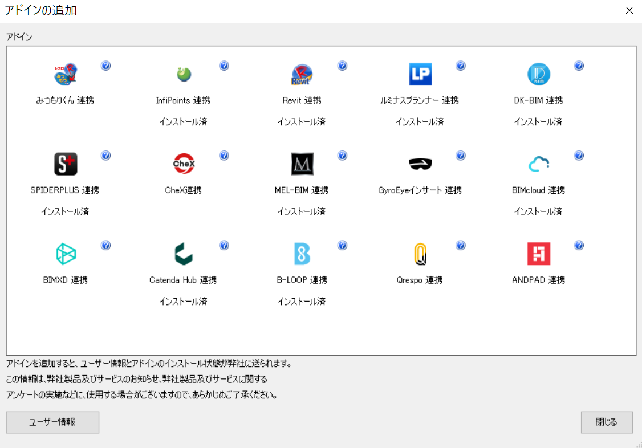Viewport: 642px width, 448px height.
Task: Click インストール済 status under ルミナスプランナー 連携
Action: coord(420,122)
